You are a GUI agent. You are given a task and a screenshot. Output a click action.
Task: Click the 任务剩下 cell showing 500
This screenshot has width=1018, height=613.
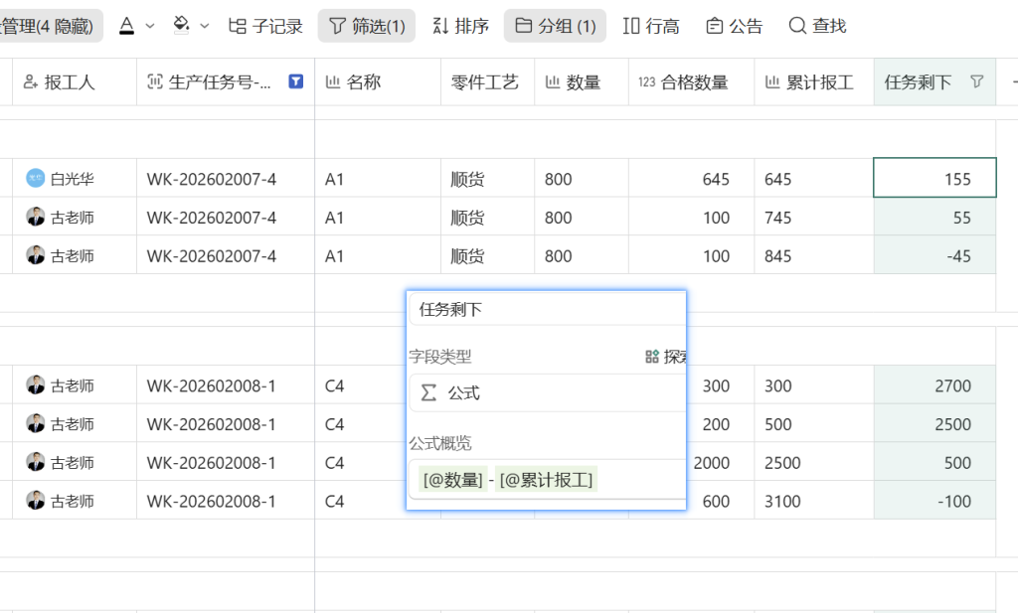coord(934,463)
